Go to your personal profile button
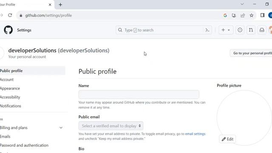Screen dimensions: 272x153 pyautogui.click(x=251, y=53)
